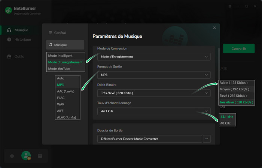Pick Très élevé ( 320 Kbit/s ) in list

237,102
